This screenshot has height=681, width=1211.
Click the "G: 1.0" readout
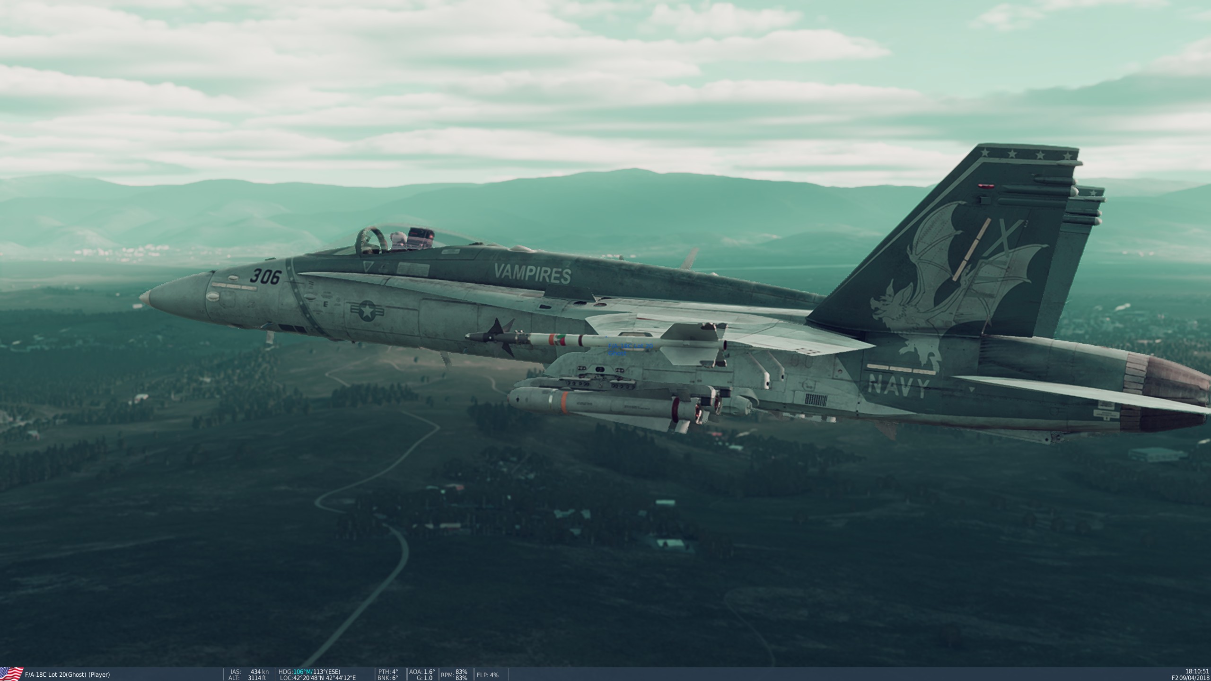[x=424, y=678]
